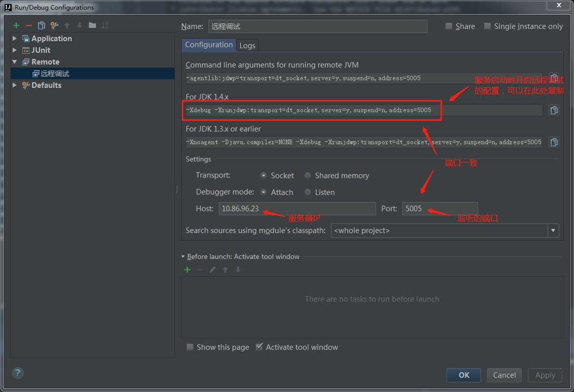Click into the Host field showing 10.86.96.23
The image size is (574, 392).
coord(297,209)
